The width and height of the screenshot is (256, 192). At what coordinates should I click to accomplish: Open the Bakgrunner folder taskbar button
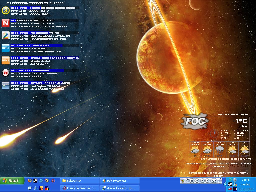click(80, 181)
